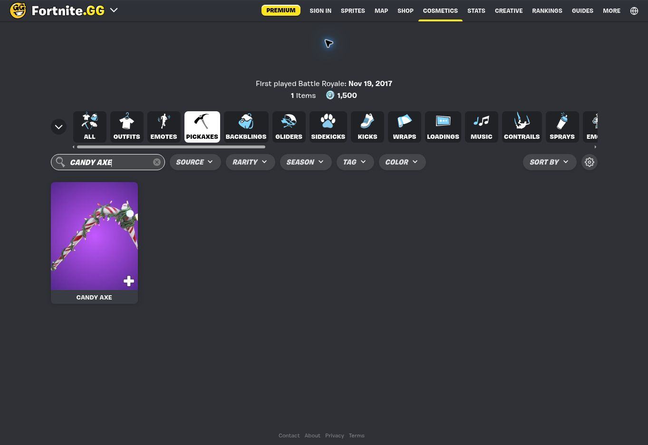The image size is (648, 445).
Task: Go to the Shop menu item
Action: (406, 11)
